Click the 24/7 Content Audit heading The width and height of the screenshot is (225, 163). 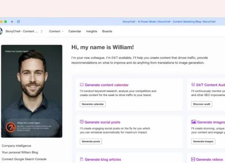[x=210, y=85]
